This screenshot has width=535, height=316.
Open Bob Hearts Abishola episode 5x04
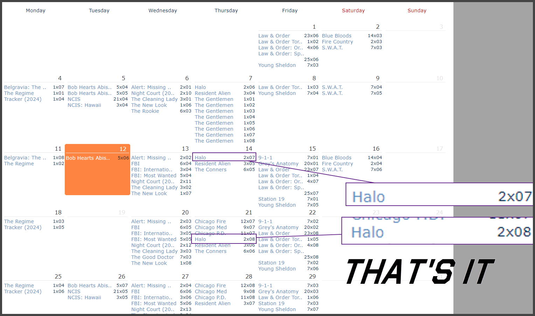[x=90, y=87]
